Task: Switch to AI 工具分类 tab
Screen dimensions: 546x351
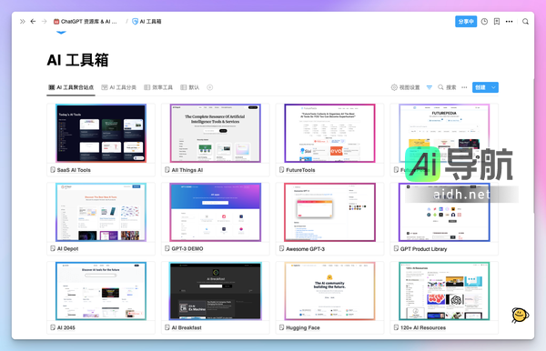Action: point(118,87)
